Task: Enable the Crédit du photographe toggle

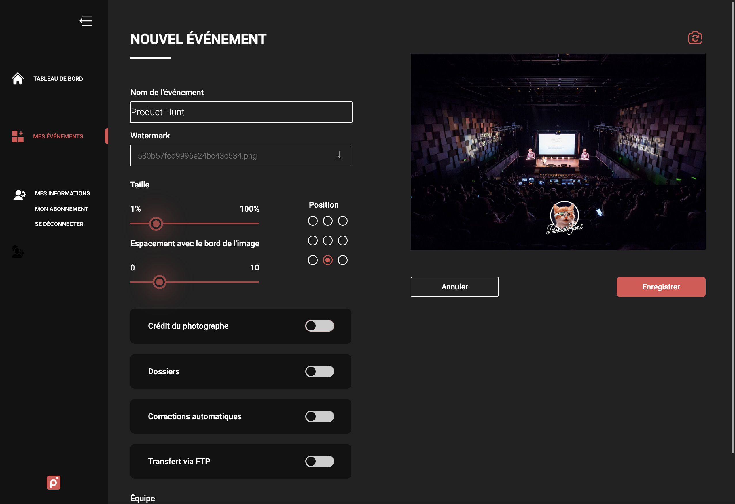Action: click(319, 326)
